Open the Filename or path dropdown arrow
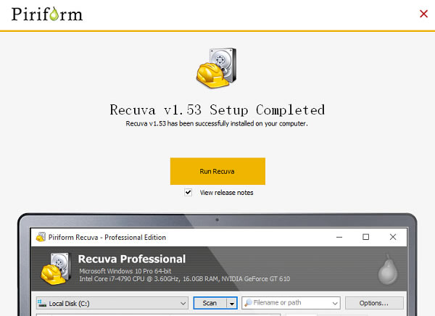 coord(335,303)
